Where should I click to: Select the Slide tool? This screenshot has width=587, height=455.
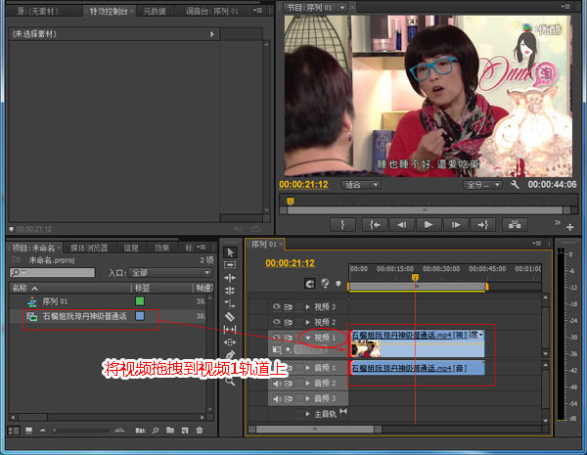pyautogui.click(x=230, y=341)
